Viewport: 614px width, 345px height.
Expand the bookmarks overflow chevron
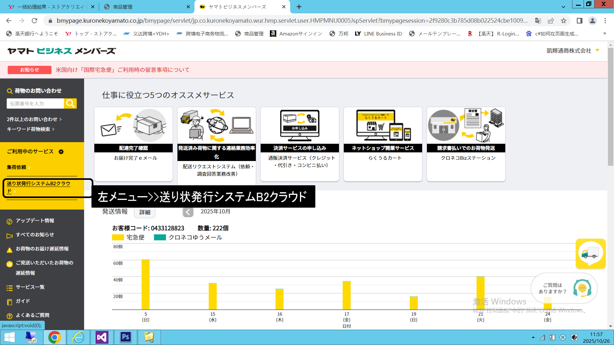[604, 34]
